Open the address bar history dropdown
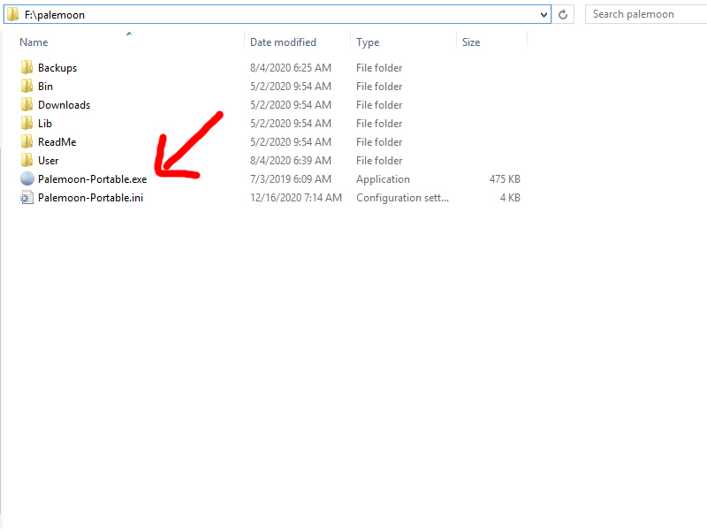The height and width of the screenshot is (530, 707). coord(544,15)
